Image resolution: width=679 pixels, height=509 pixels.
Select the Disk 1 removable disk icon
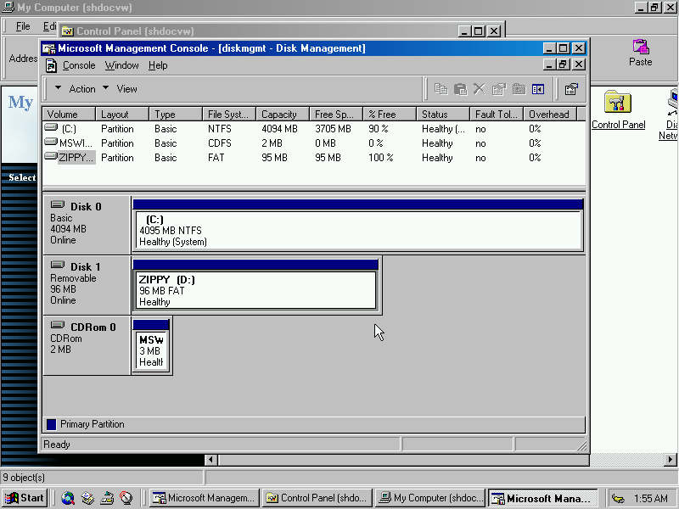(x=58, y=266)
